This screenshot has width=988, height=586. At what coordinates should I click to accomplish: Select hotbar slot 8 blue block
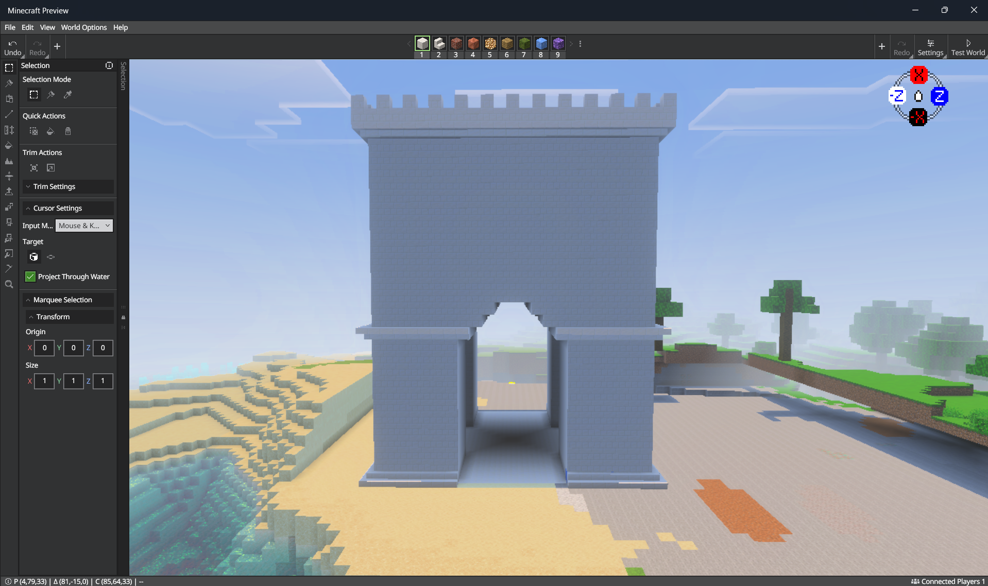point(541,44)
